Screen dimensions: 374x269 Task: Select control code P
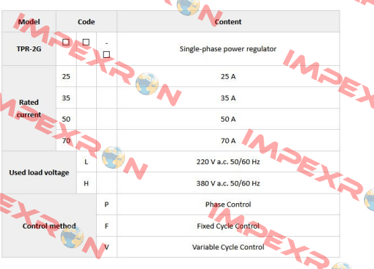[x=107, y=204]
